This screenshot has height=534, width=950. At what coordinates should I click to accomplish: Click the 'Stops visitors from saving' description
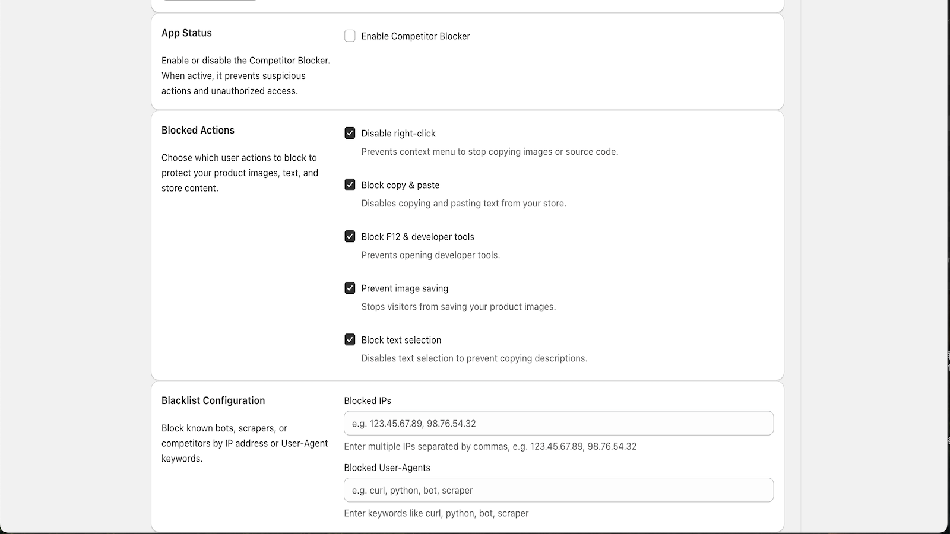pos(458,306)
